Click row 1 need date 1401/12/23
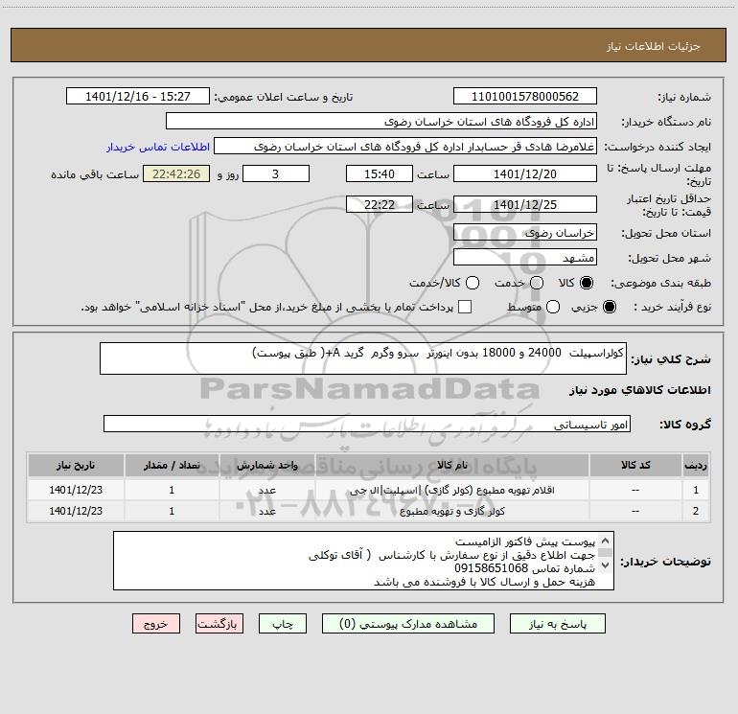 point(76,490)
